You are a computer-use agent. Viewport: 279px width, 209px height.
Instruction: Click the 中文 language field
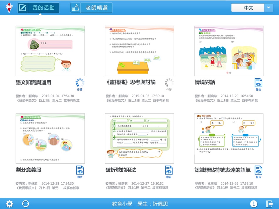click(248, 8)
